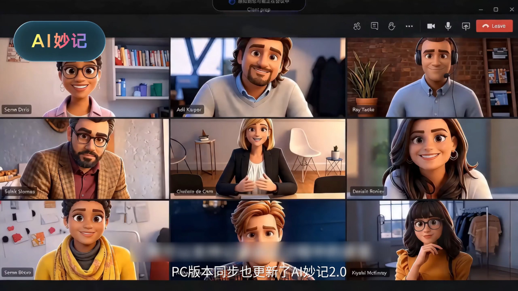The image size is (518, 291).
Task: Open the chat panel icon
Action: click(x=374, y=26)
